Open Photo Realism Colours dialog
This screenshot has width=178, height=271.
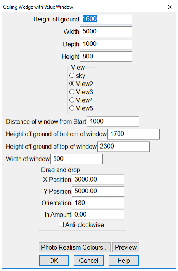coord(74,247)
